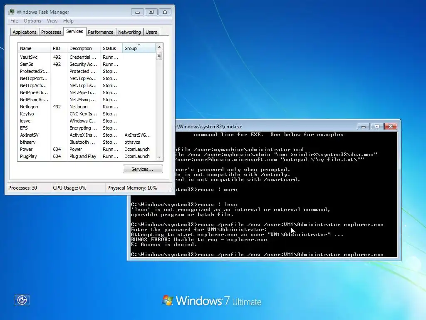Image resolution: width=426 pixels, height=320 pixels.
Task: Click Physical Memory: 10% status entry
Action: pyautogui.click(x=132, y=188)
